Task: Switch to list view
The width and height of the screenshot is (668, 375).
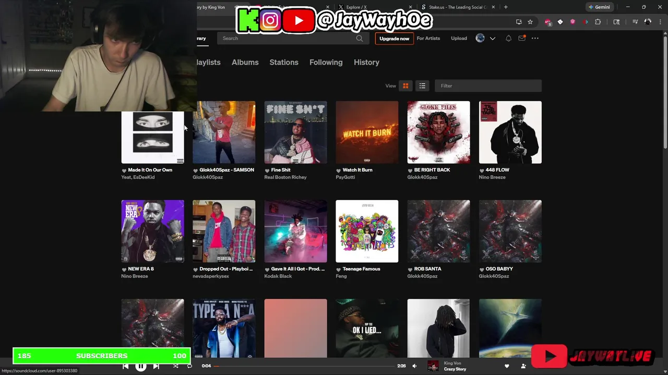Action: [422, 86]
